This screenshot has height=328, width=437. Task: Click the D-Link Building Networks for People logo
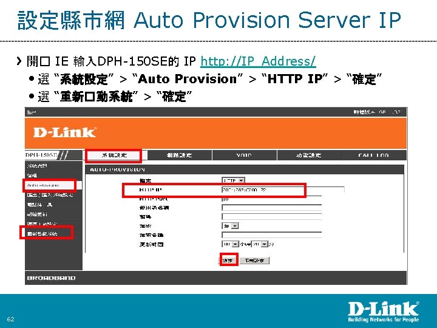384,312
